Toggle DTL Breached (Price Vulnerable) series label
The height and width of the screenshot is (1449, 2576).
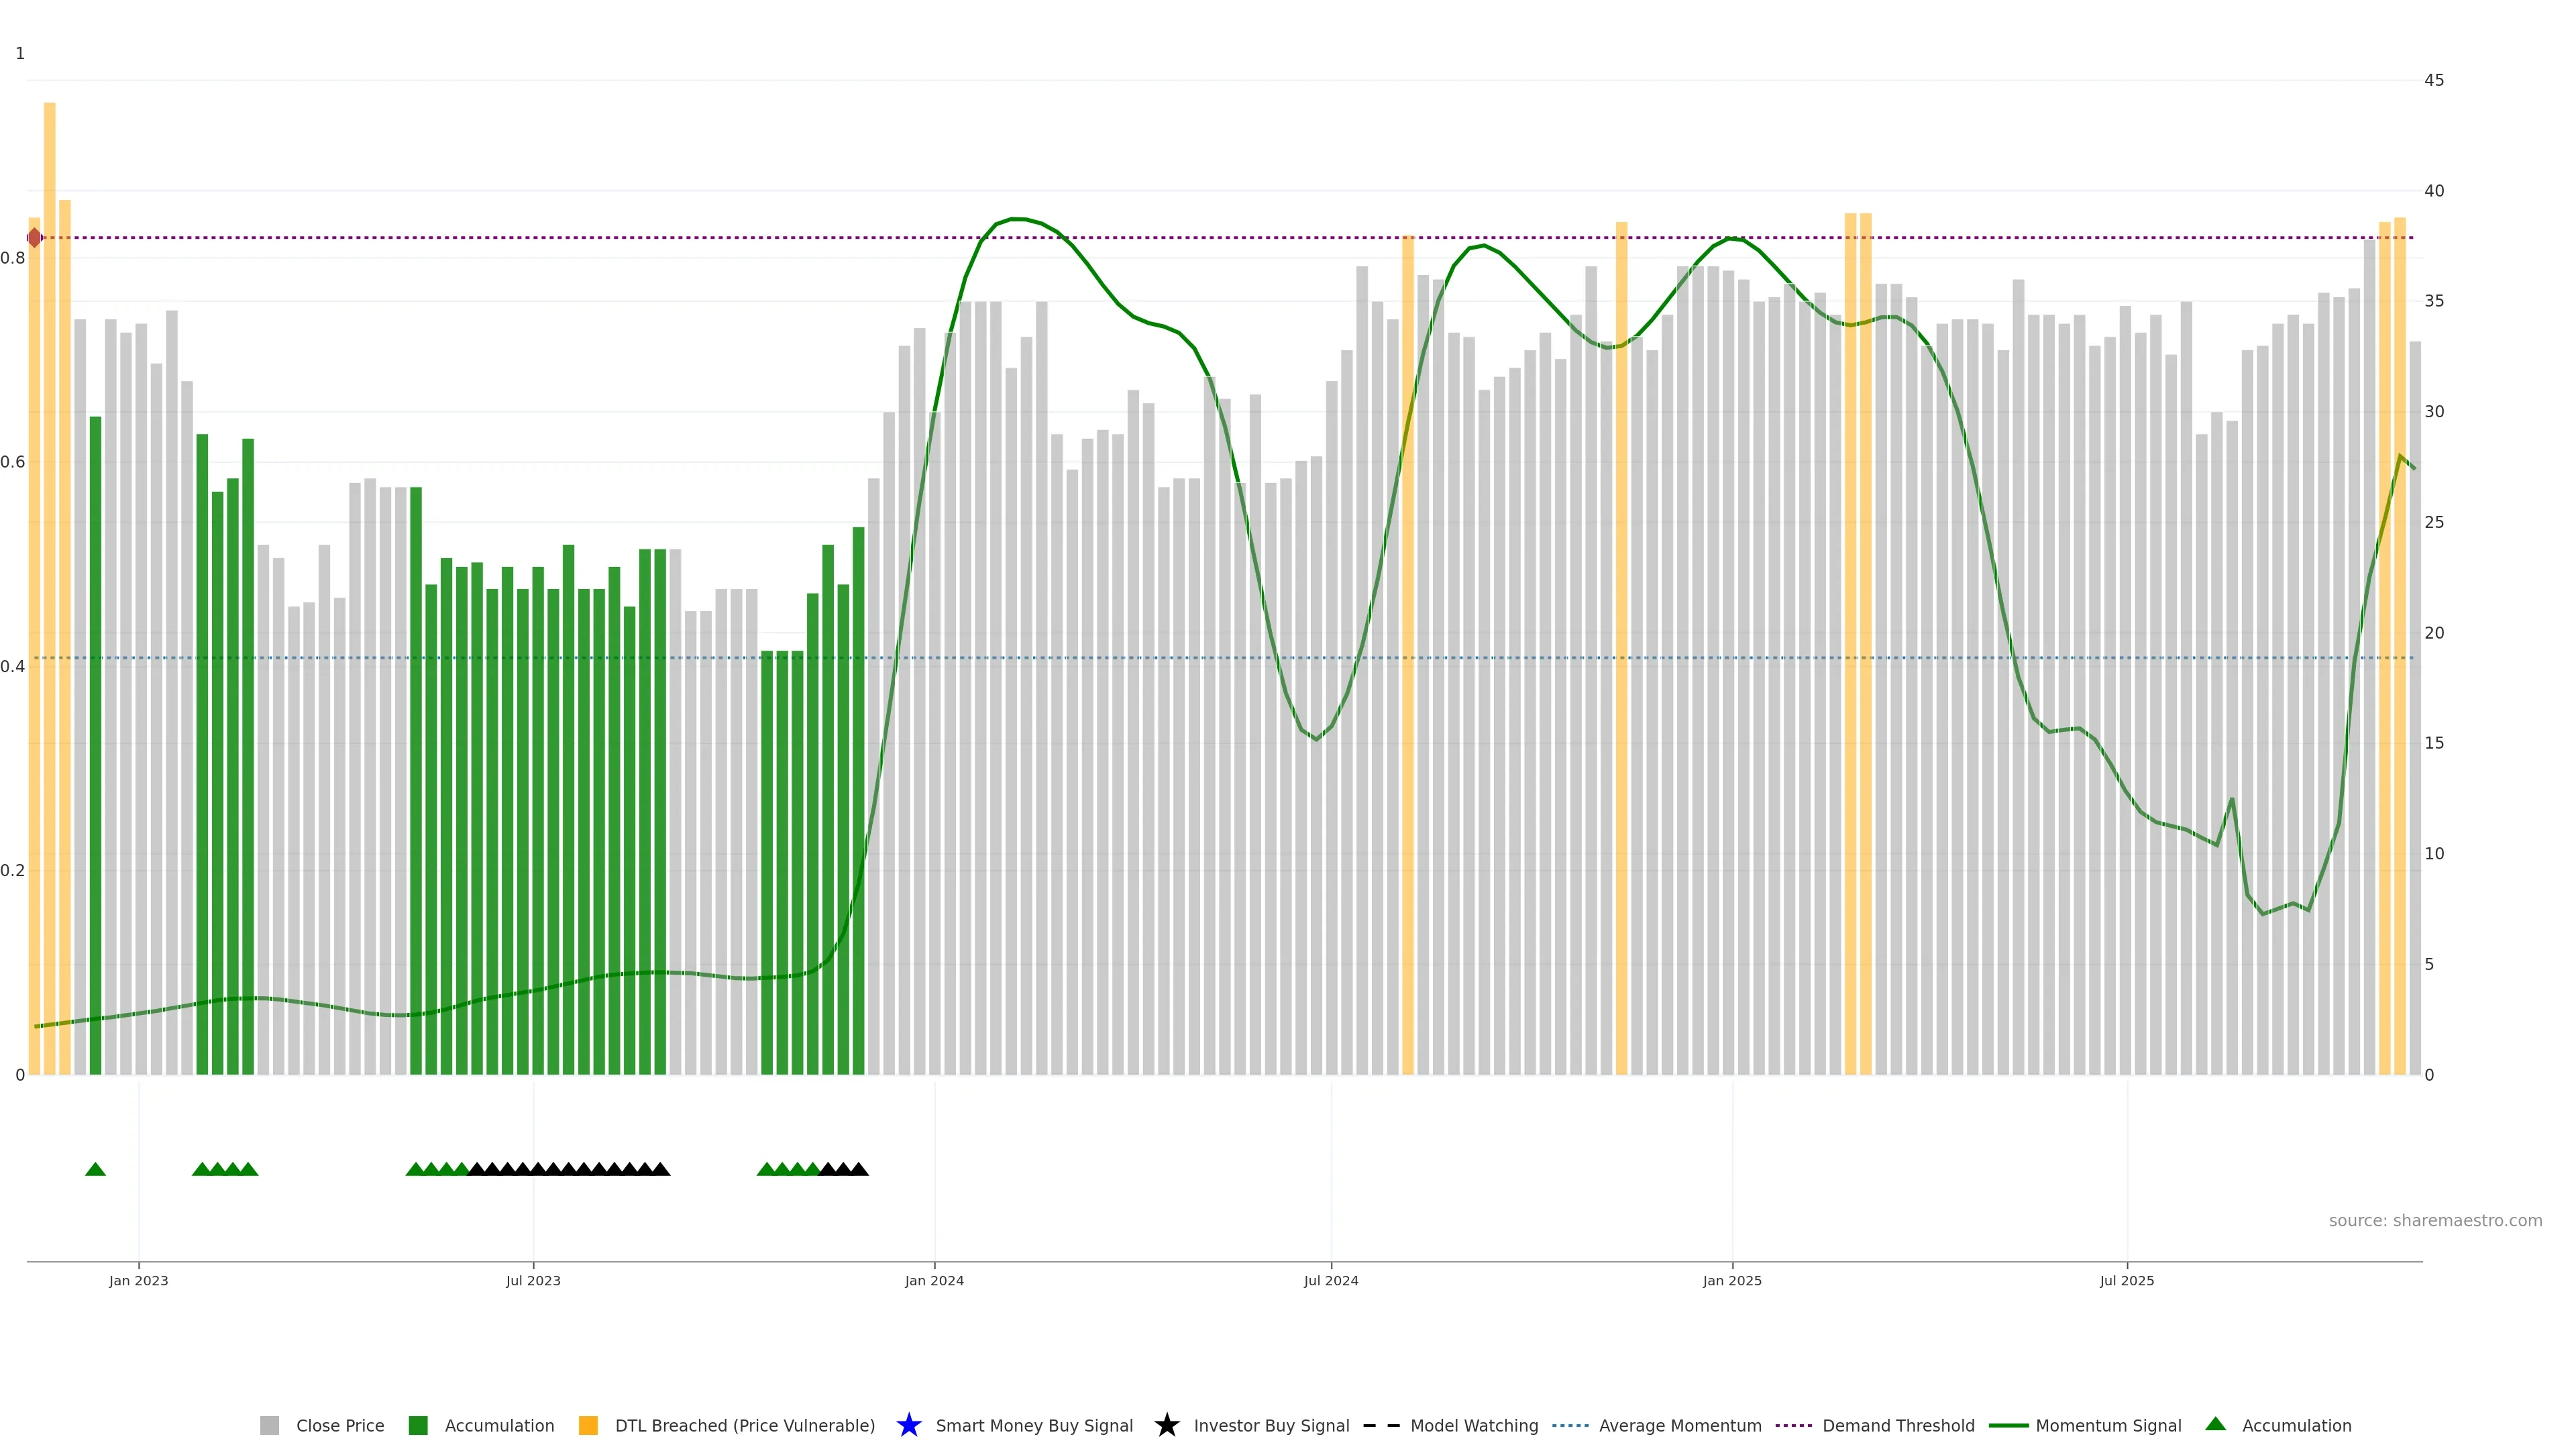click(x=744, y=1425)
